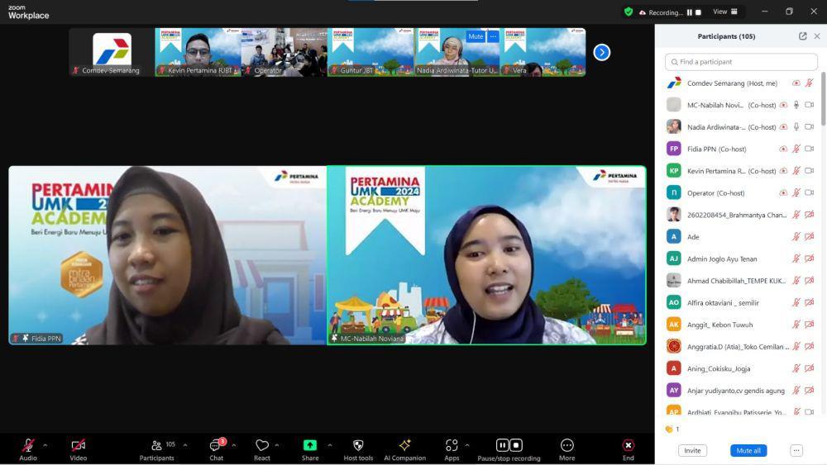This screenshot has height=465, width=827.
Task: Expand the React options caret
Action: pos(277,445)
